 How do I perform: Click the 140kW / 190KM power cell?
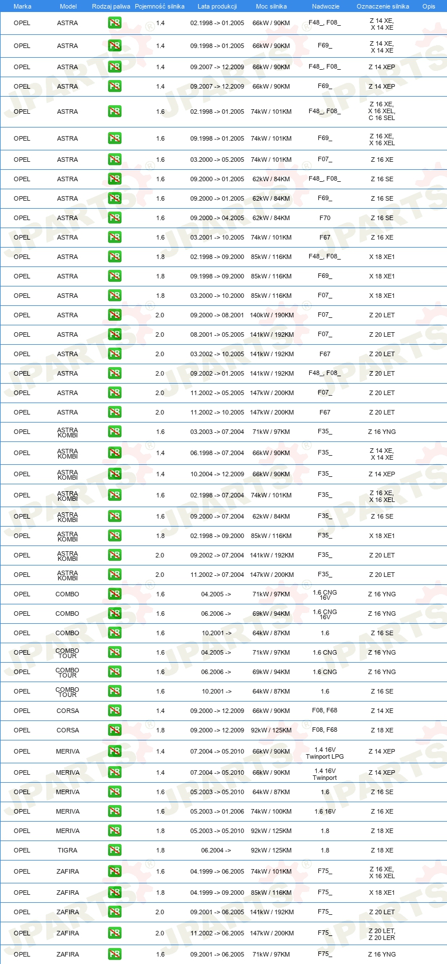[272, 315]
